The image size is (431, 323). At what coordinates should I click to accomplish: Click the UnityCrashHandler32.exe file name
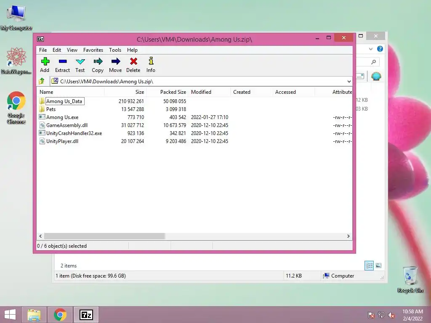[x=74, y=133]
